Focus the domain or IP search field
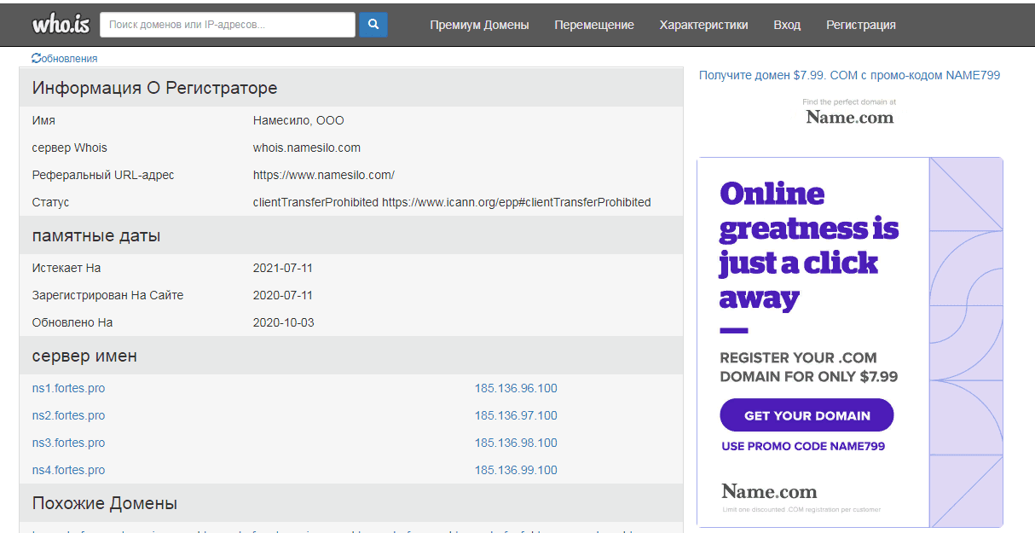This screenshot has height=533, width=1035. pos(228,25)
